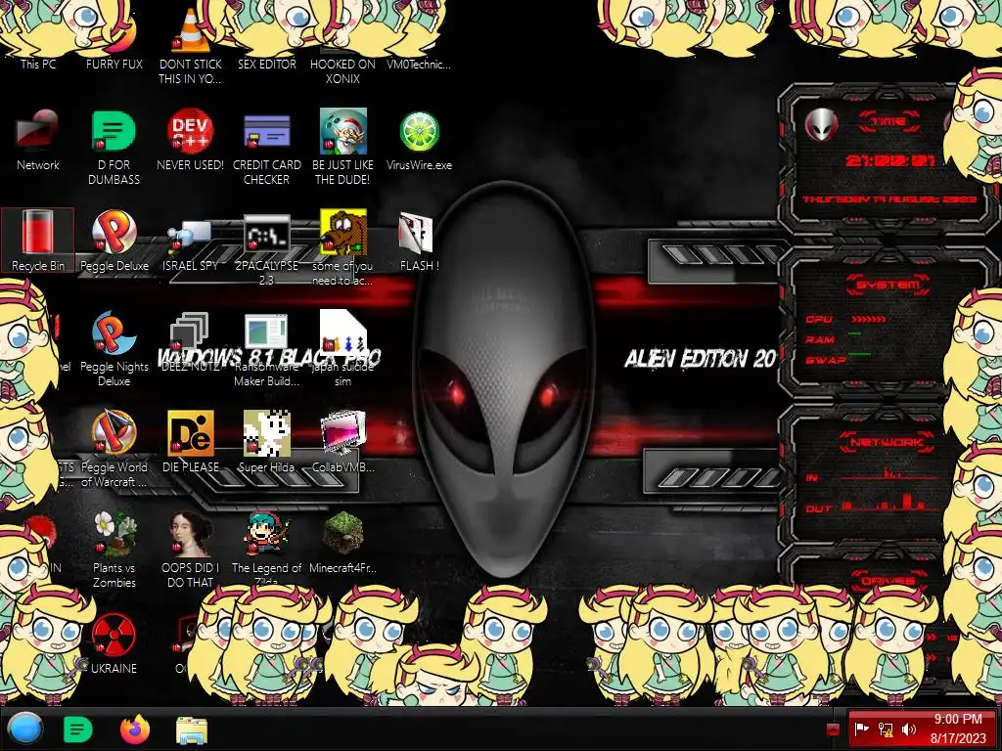Screen dimensions: 1002x751
Task: Open DIE PLEASE yellow De icon
Action: [191, 442]
